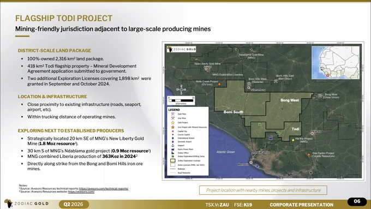Click the Bomi Hills East mine marker
The image size is (371, 209).
(x=276, y=81)
